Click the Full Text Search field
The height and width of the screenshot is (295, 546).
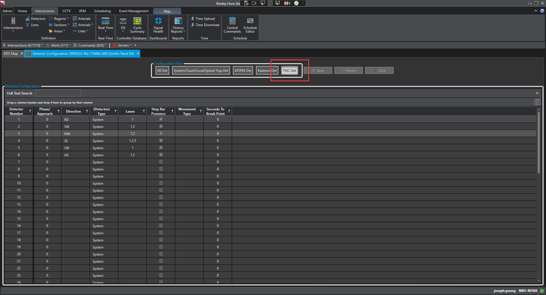(x=58, y=93)
